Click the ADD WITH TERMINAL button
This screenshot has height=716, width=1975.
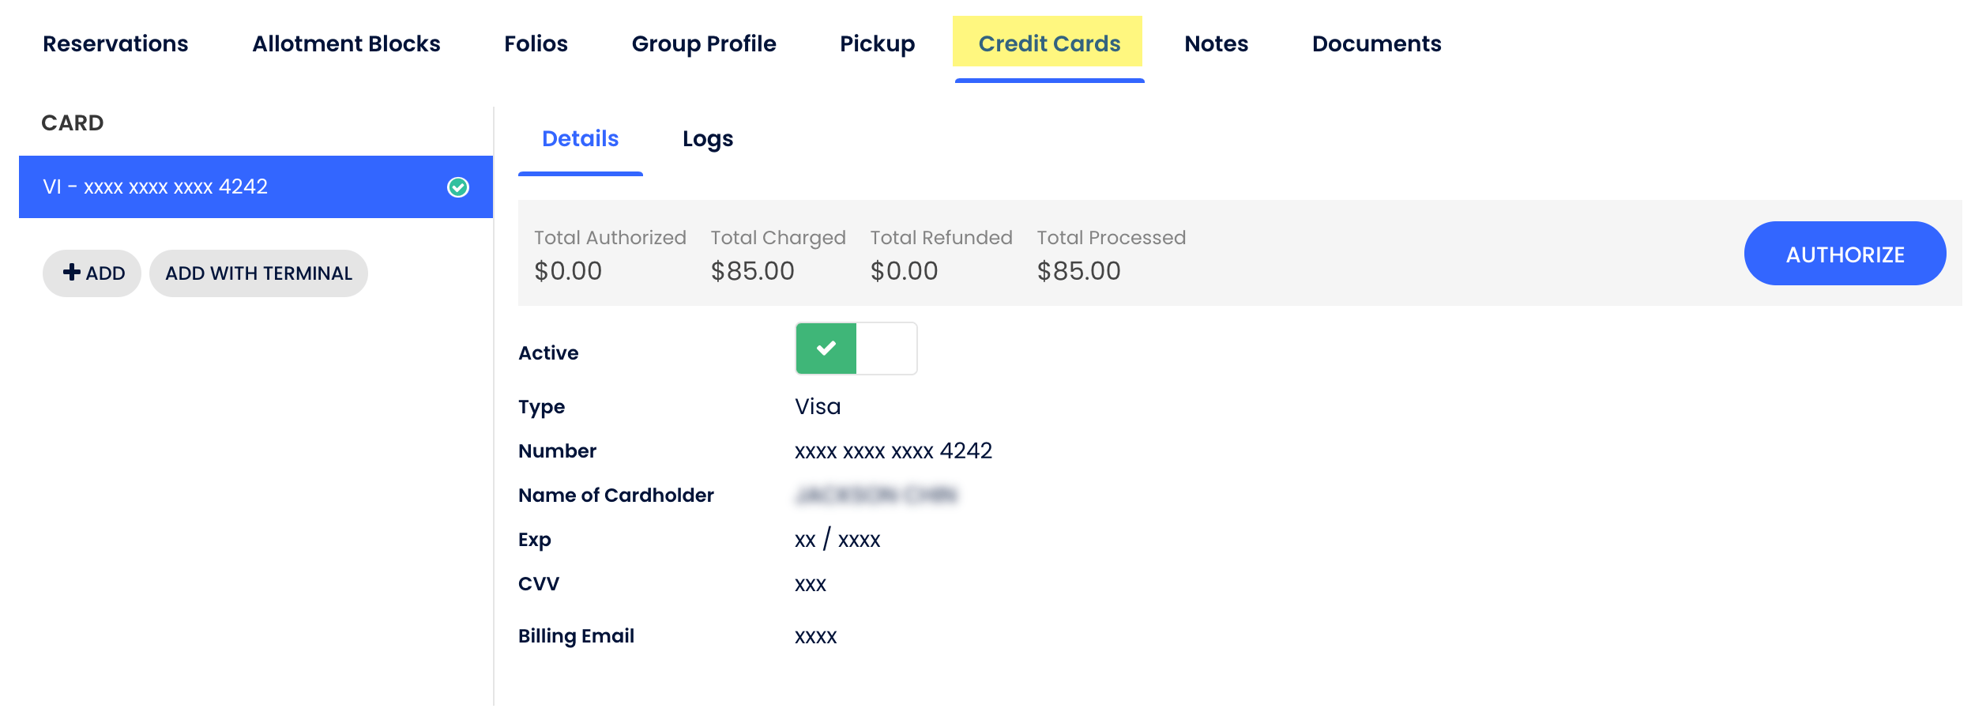[259, 273]
